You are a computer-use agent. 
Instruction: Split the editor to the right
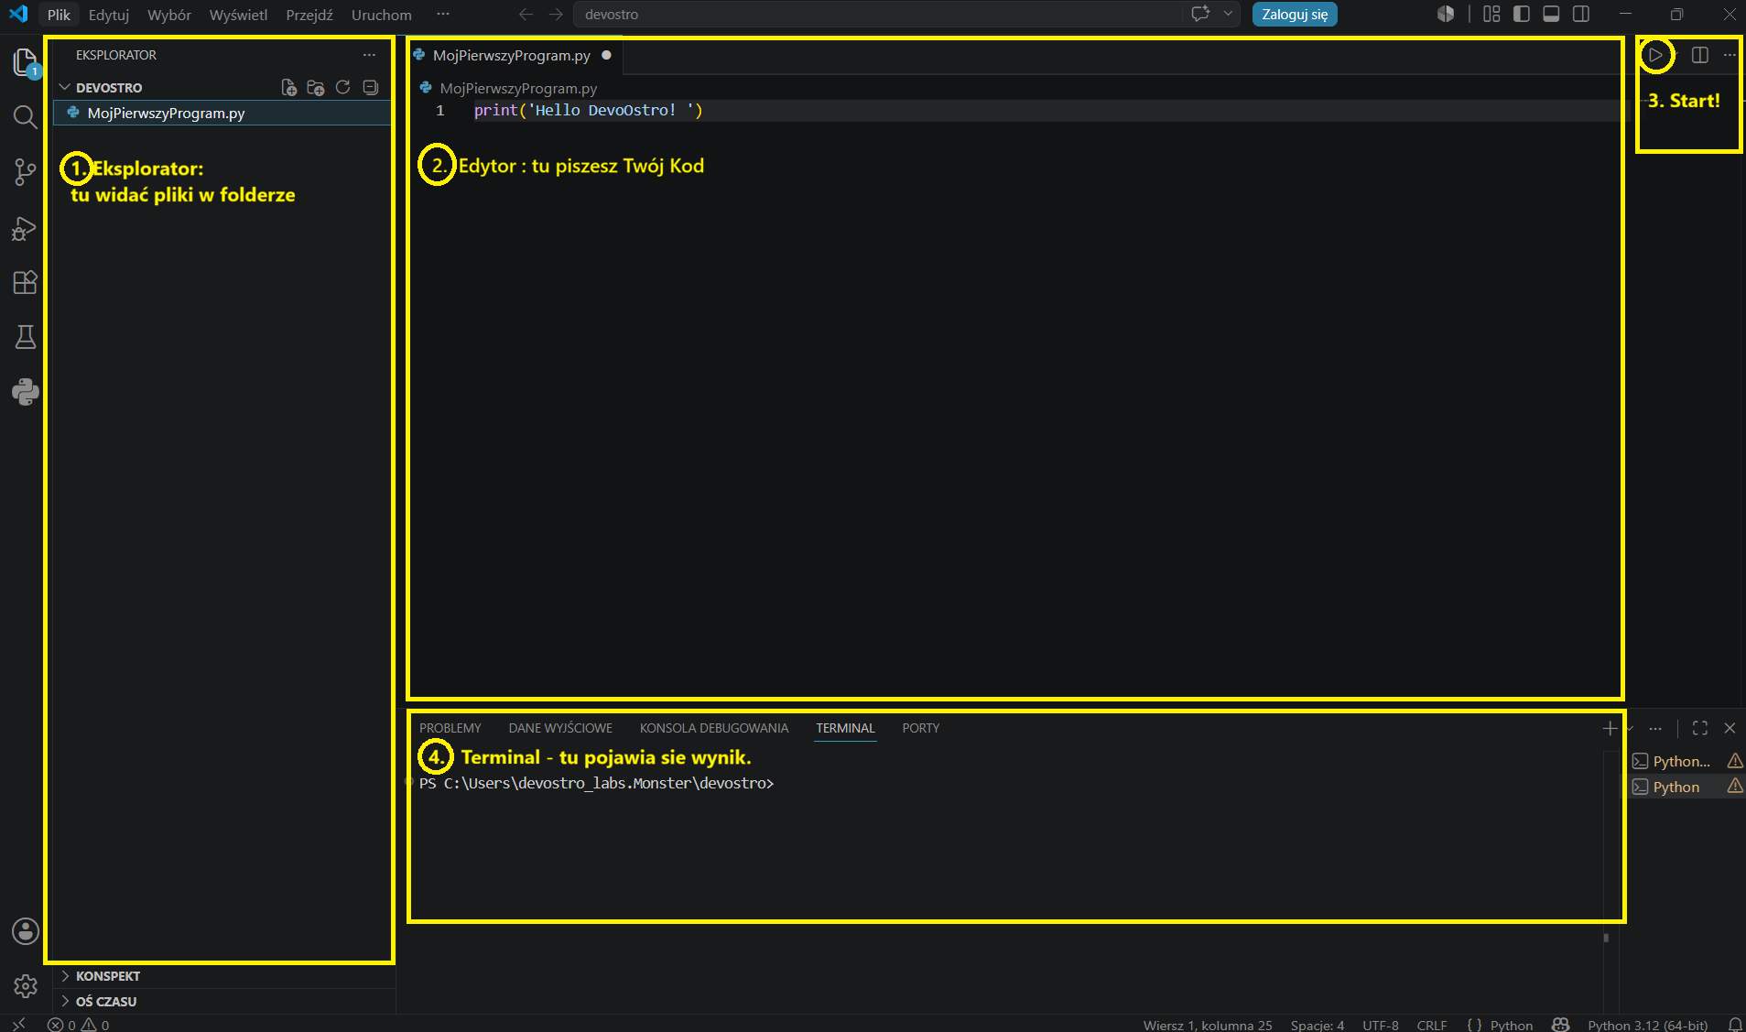[1700, 55]
